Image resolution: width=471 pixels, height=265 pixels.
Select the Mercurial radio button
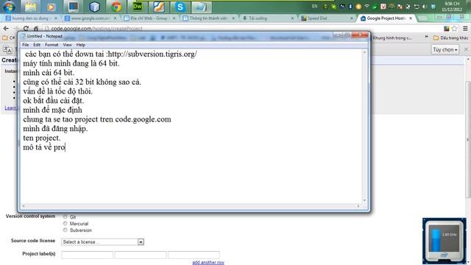pyautogui.click(x=65, y=223)
